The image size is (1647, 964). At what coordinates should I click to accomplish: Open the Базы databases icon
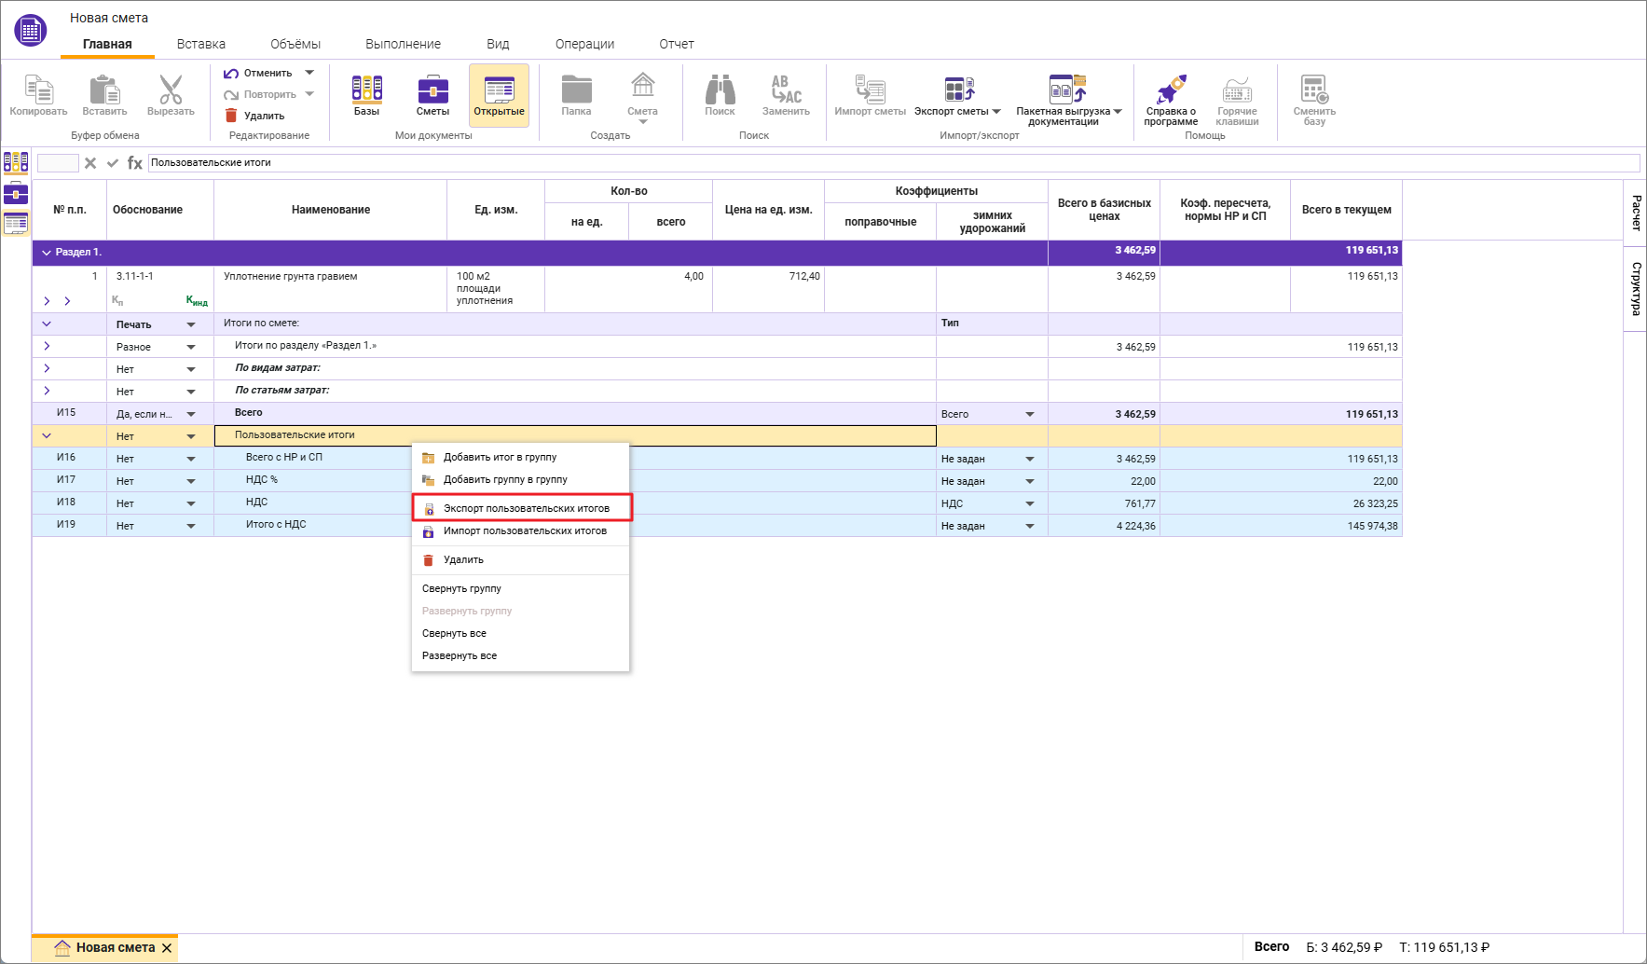click(x=366, y=90)
